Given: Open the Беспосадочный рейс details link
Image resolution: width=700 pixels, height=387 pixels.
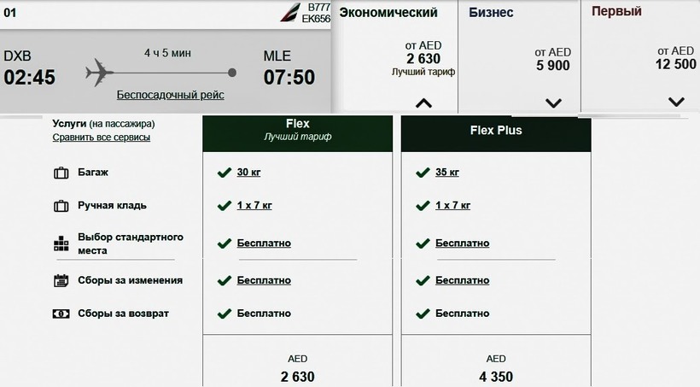Looking at the screenshot, I should click(x=170, y=95).
